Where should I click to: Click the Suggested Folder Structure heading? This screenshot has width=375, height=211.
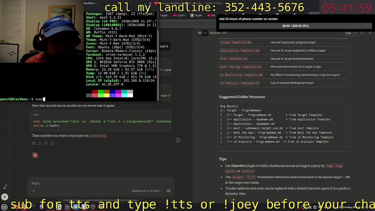tap(242, 97)
